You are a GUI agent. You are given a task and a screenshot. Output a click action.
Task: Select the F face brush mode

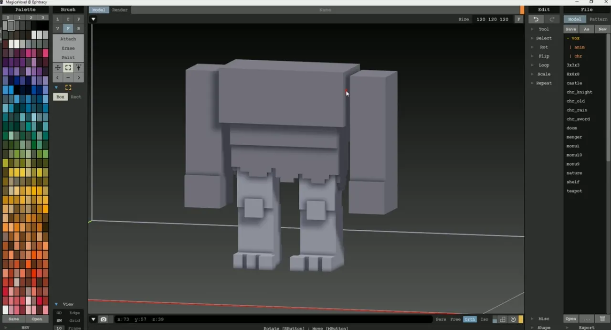pyautogui.click(x=68, y=29)
